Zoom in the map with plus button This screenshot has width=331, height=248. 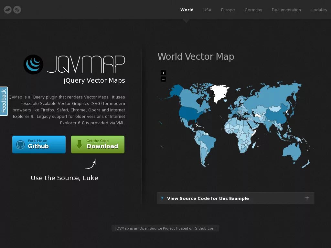tap(163, 73)
